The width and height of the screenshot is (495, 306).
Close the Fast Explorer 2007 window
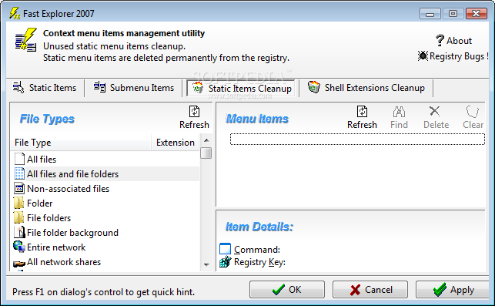[476, 14]
